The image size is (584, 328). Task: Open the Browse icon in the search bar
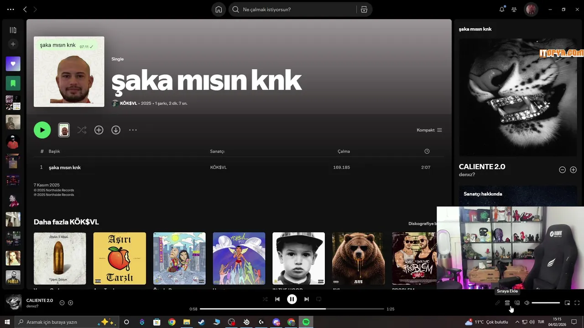(364, 10)
